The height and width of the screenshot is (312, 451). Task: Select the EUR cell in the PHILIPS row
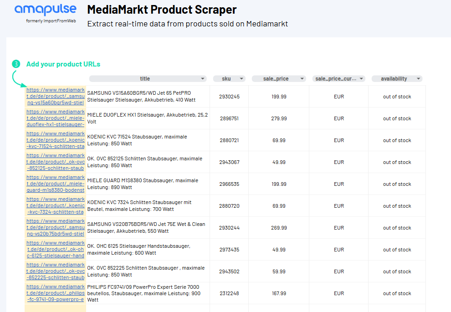(x=339, y=293)
